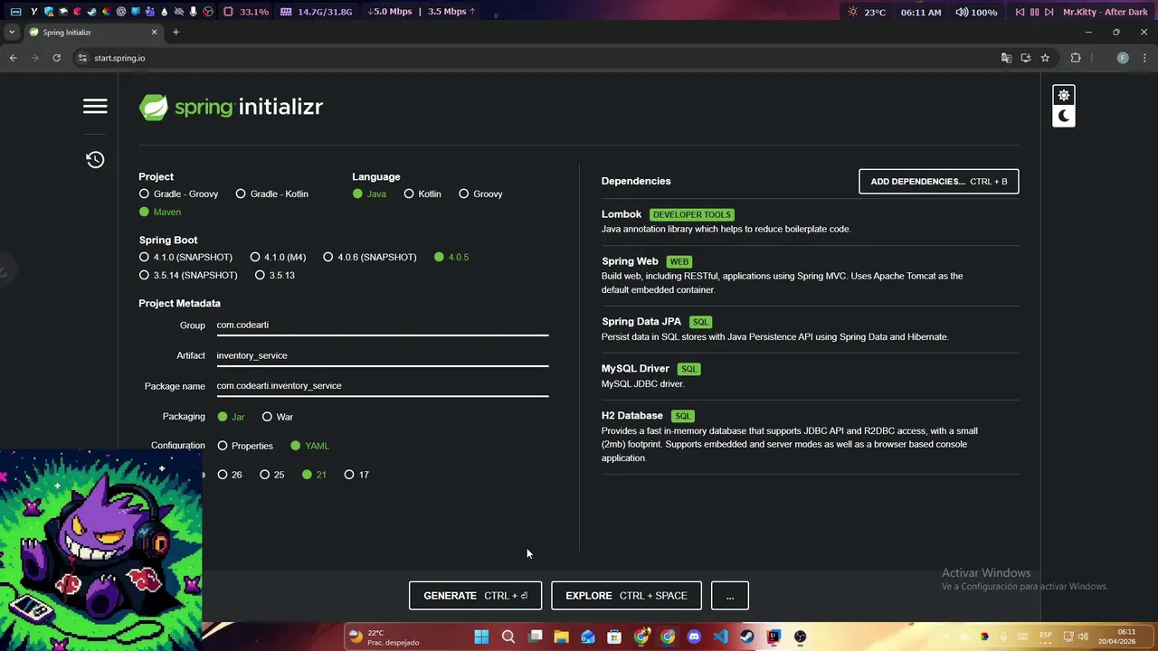The image size is (1158, 651).
Task: Click the translate page icon
Action: 1006,58
